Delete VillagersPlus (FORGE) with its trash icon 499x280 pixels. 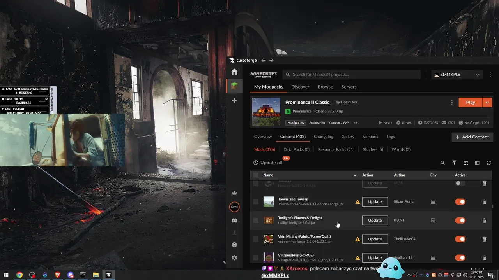pos(484,258)
